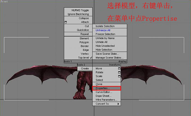Click the Convert To entry
This screenshot has width=191, height=116.
(102, 104)
